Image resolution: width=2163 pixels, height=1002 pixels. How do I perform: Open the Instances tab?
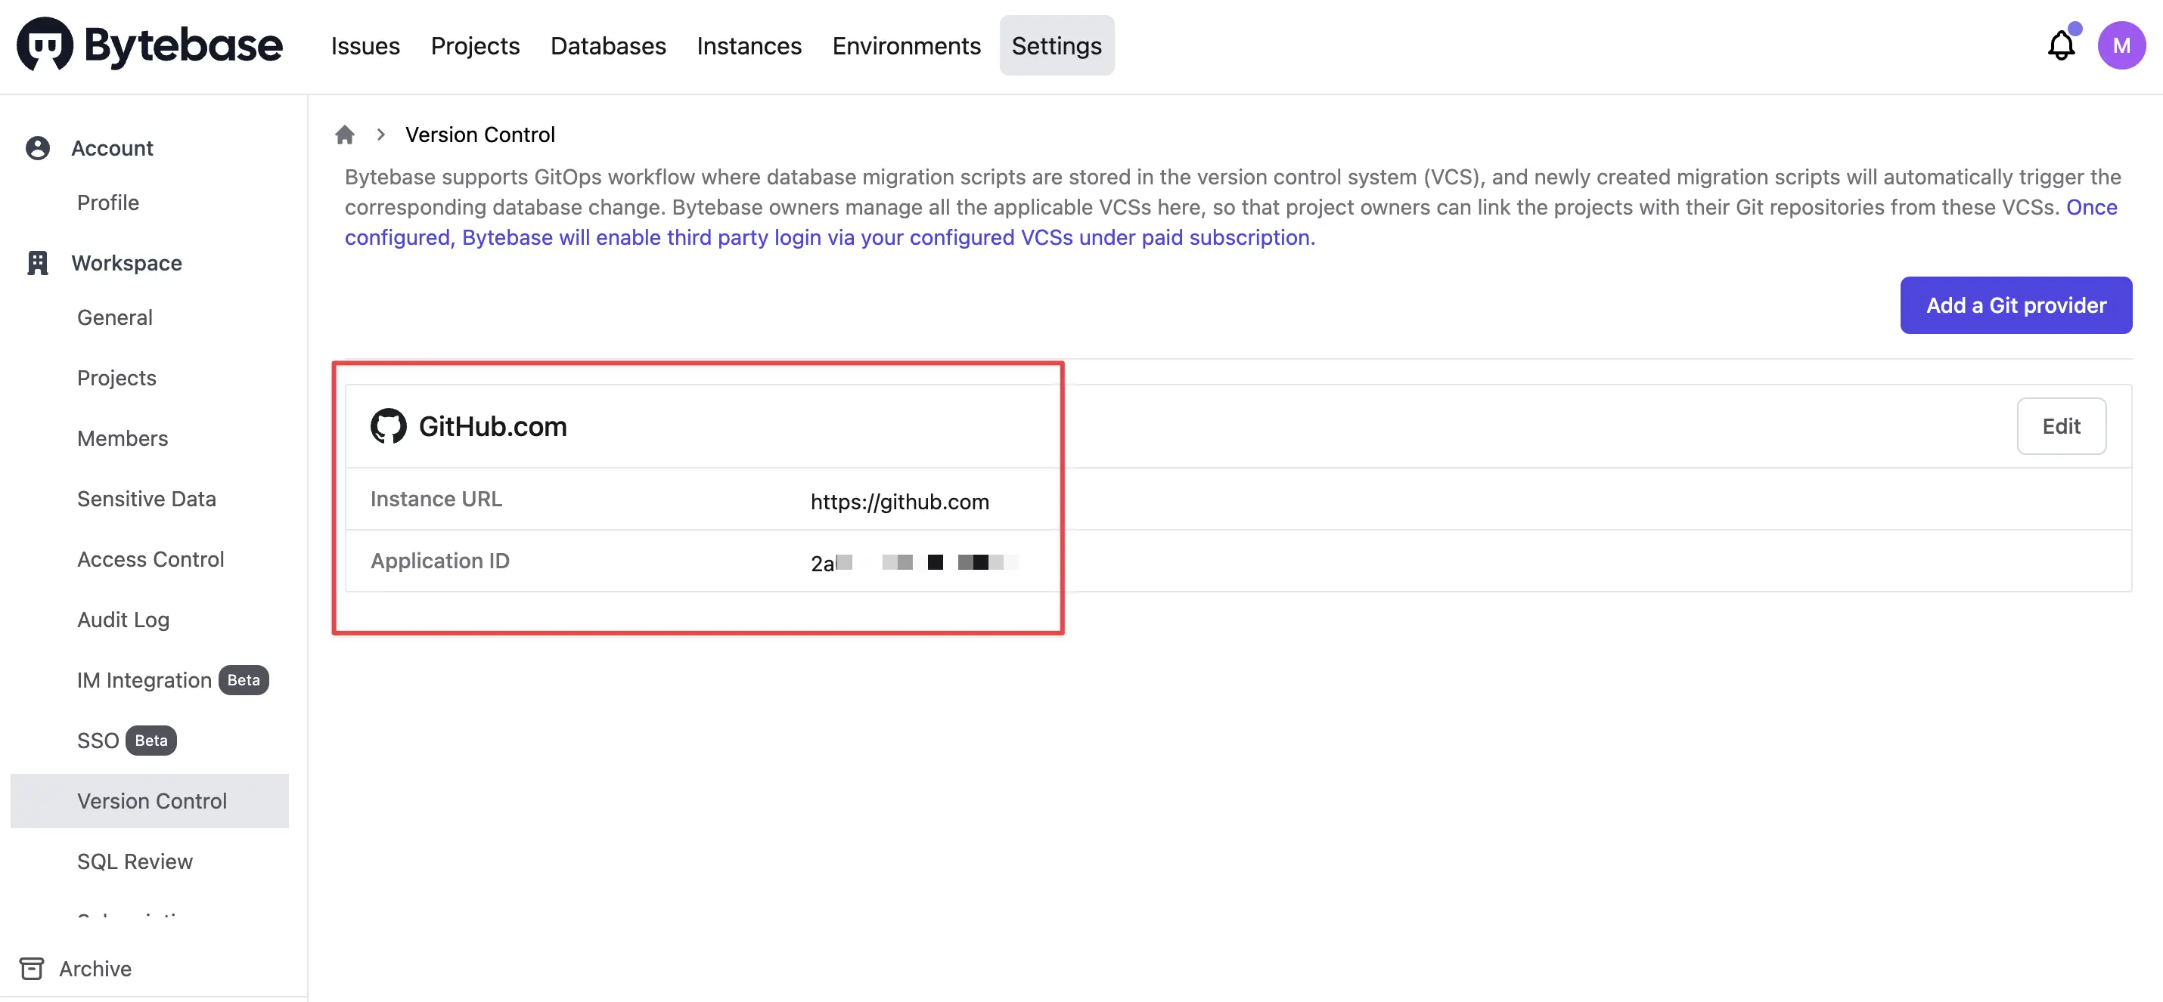pyautogui.click(x=748, y=45)
